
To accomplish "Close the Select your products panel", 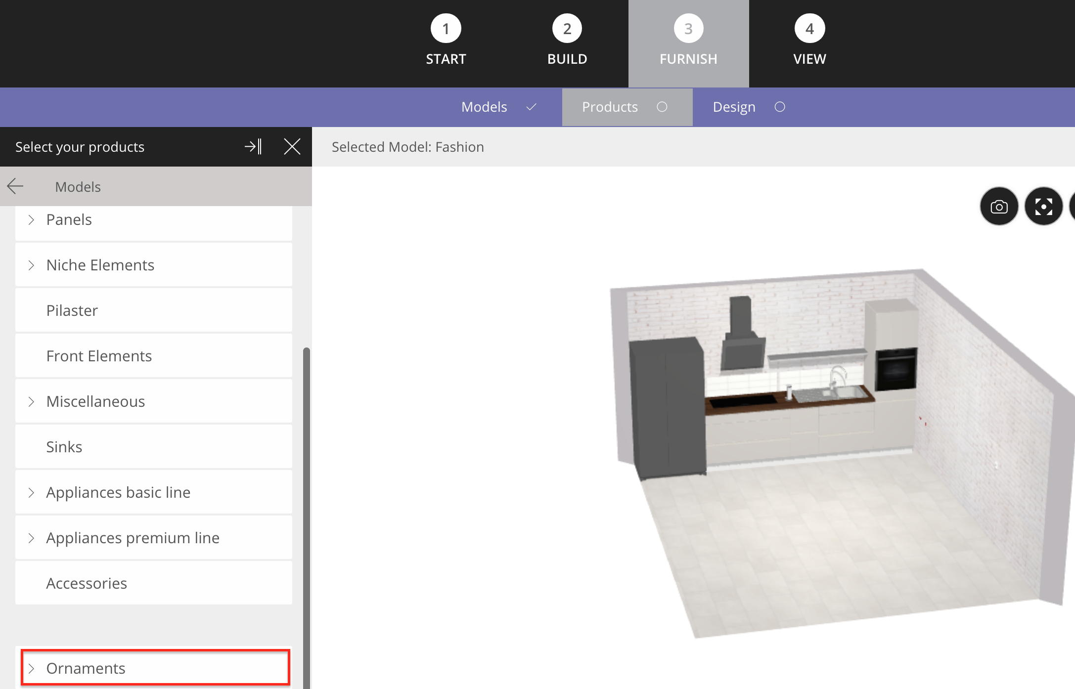I will [x=292, y=147].
